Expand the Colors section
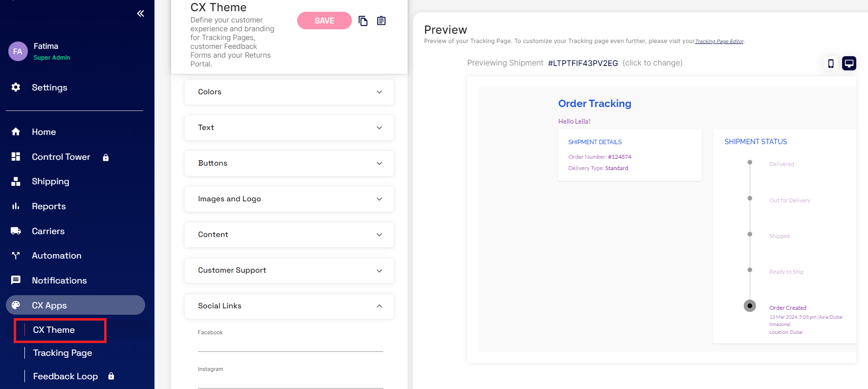The image size is (868, 389). tap(289, 92)
